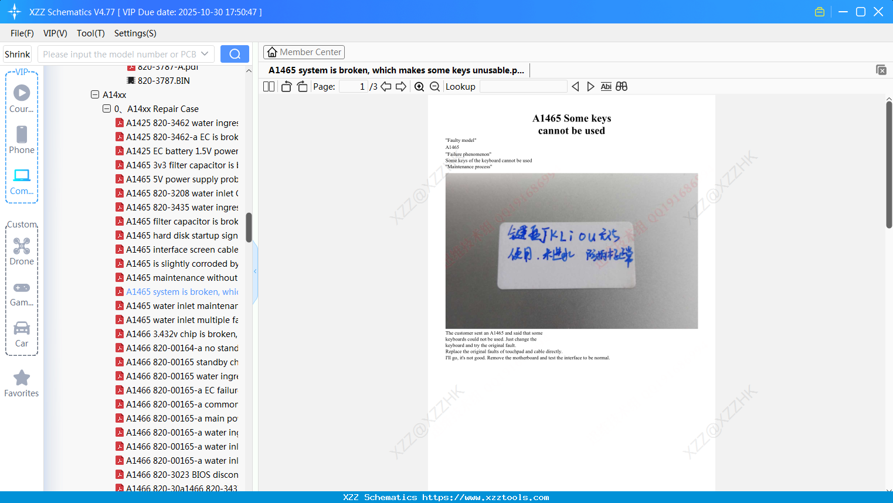
Task: Open the model number dropdown arrow
Action: (x=205, y=54)
